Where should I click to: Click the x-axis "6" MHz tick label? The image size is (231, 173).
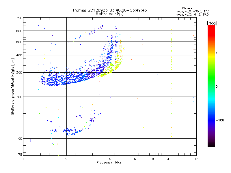[x=135, y=159]
